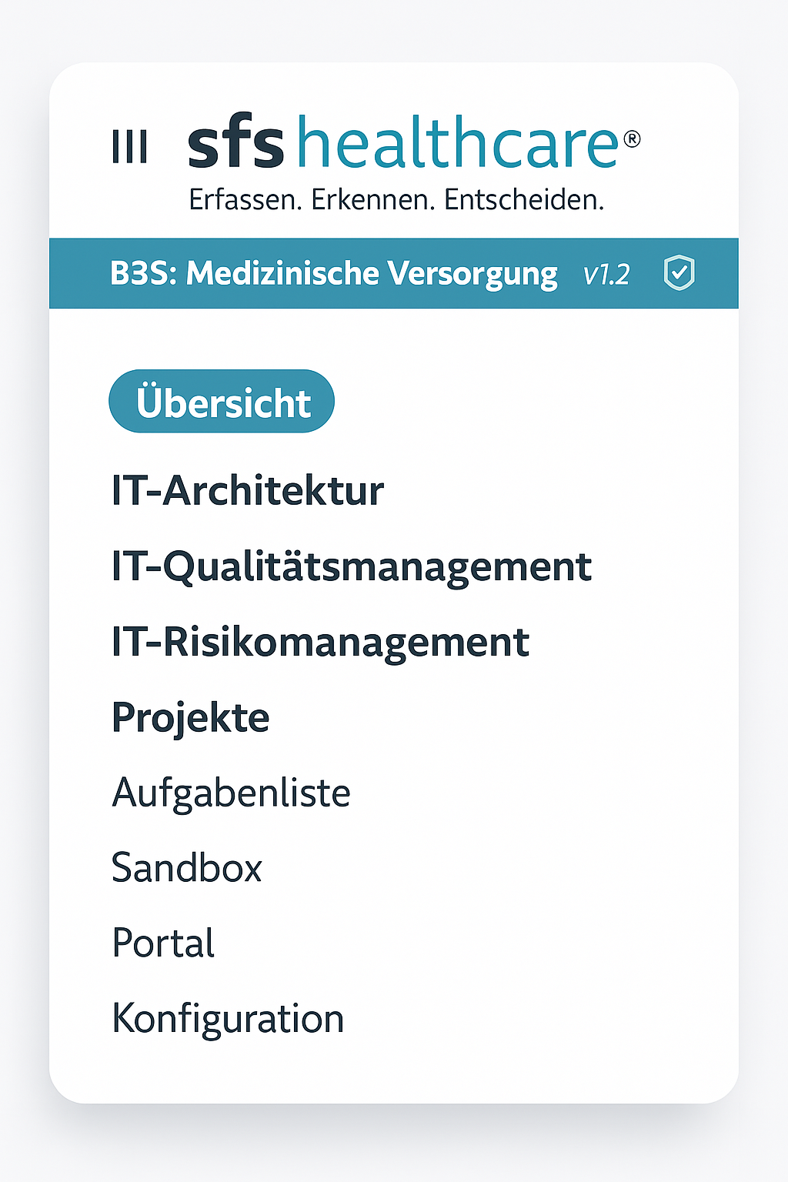This screenshot has height=1182, width=788.
Task: Open Konfiguration settings
Action: coord(228,1019)
